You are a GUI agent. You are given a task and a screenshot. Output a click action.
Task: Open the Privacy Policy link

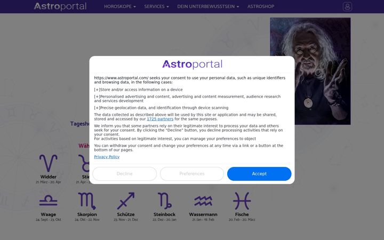tap(107, 157)
